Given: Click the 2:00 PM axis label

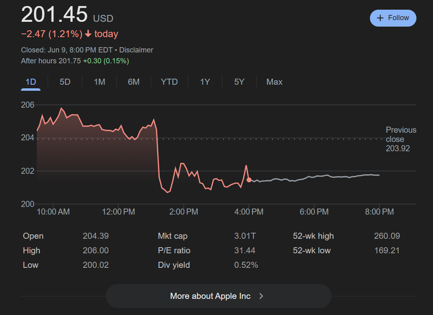Looking at the screenshot, I should pos(184,212).
